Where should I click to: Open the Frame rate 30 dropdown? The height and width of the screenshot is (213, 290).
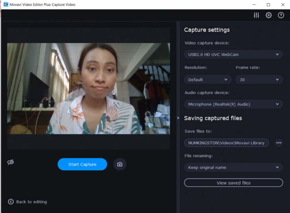pos(259,79)
